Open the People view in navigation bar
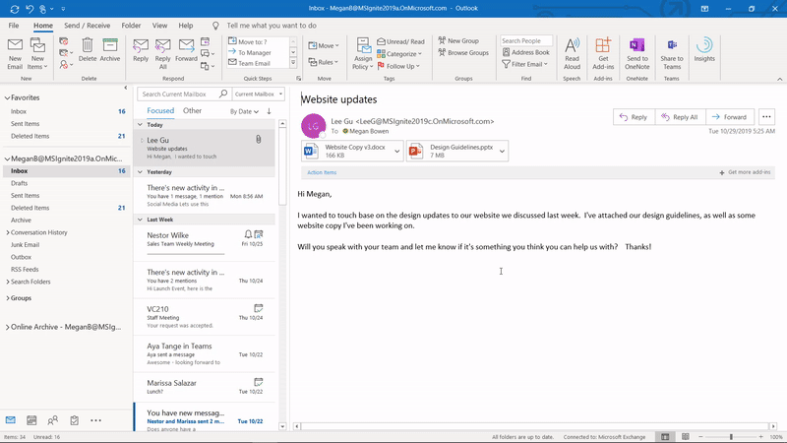The width and height of the screenshot is (787, 443). (x=53, y=420)
